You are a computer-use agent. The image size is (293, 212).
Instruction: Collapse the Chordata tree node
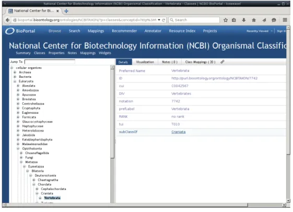(x=34, y=184)
